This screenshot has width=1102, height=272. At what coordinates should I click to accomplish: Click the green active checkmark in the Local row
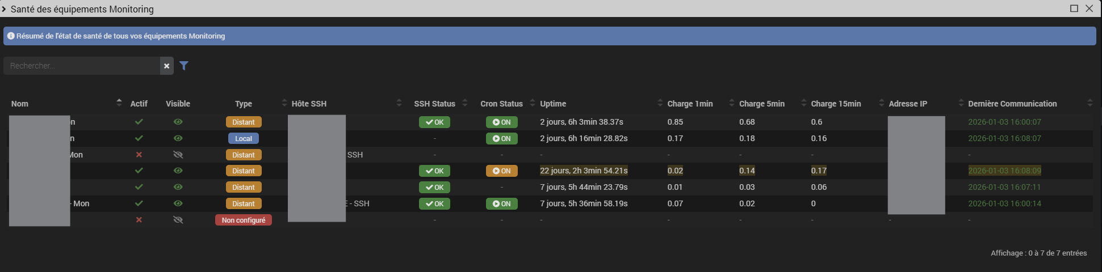pos(139,138)
